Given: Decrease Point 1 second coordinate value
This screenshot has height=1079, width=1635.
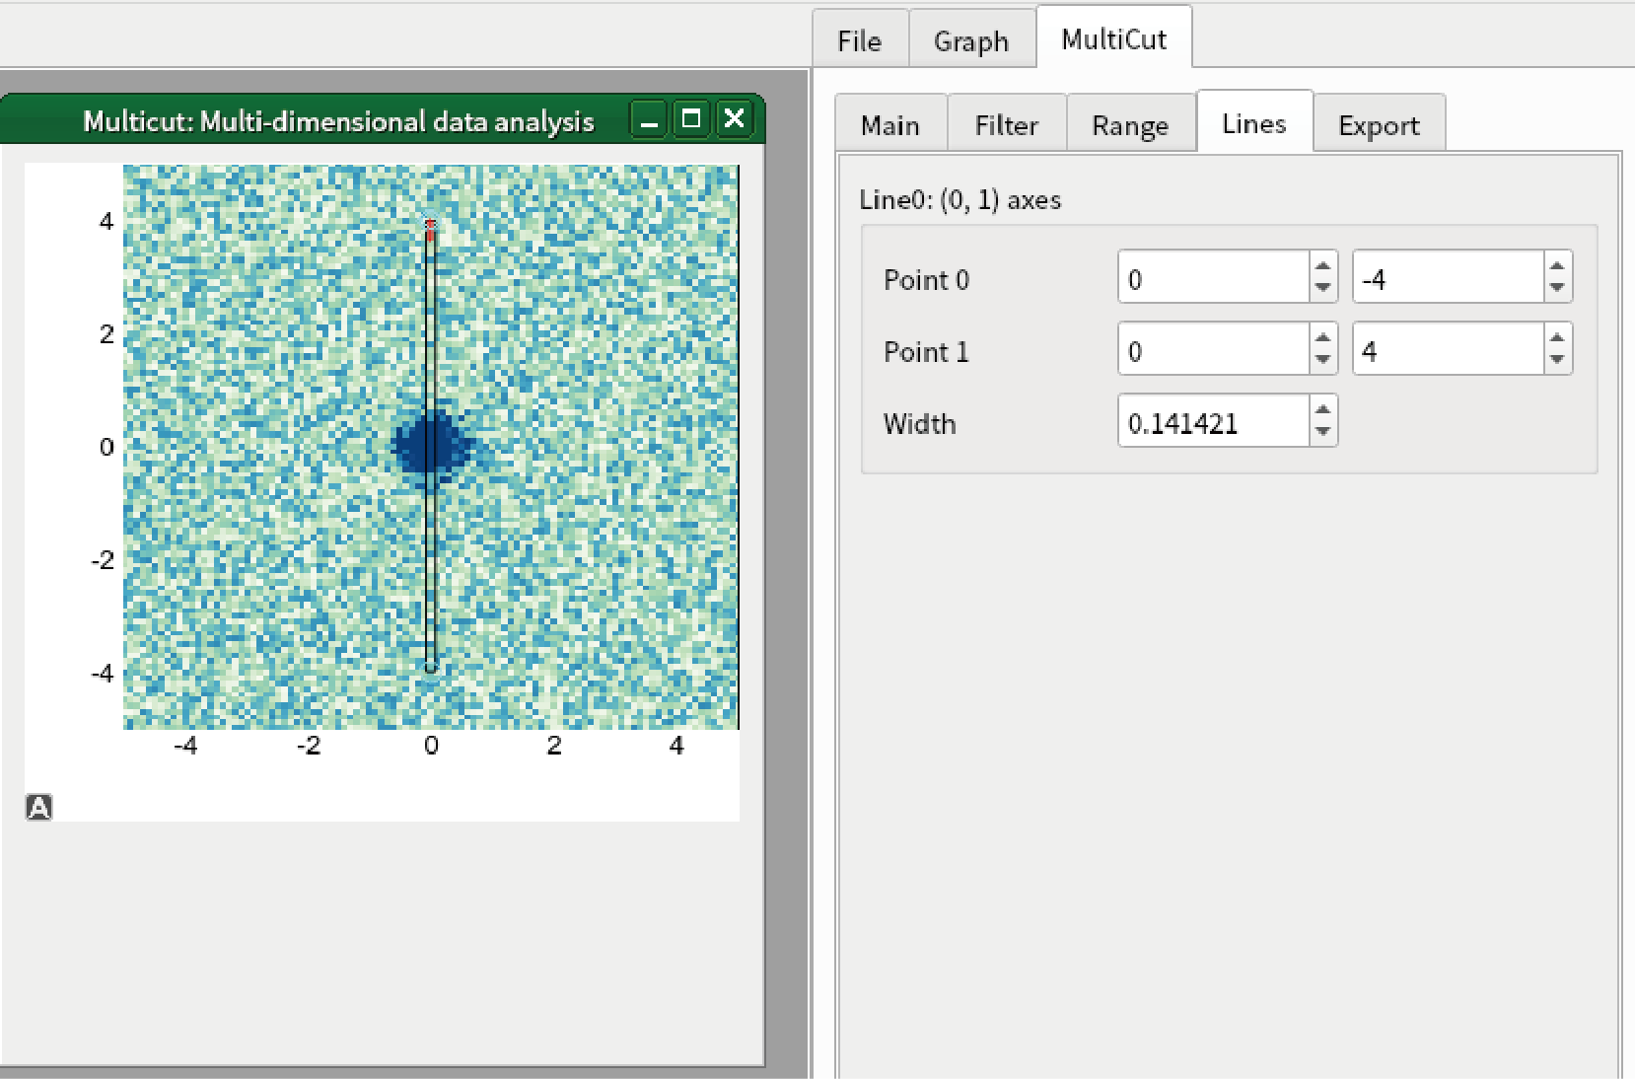Looking at the screenshot, I should pyautogui.click(x=1557, y=361).
